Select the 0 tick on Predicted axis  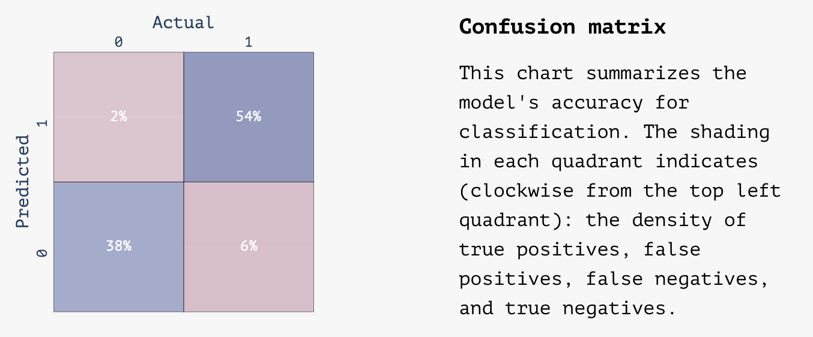[41, 253]
